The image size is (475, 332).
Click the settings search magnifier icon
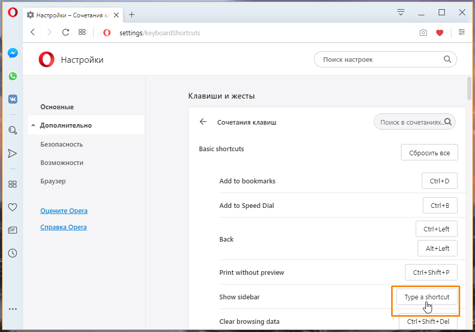click(447, 59)
